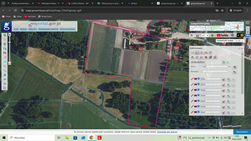Toggle visibility of linia6
The width and height of the screenshot is (251, 141).
coord(199,106)
